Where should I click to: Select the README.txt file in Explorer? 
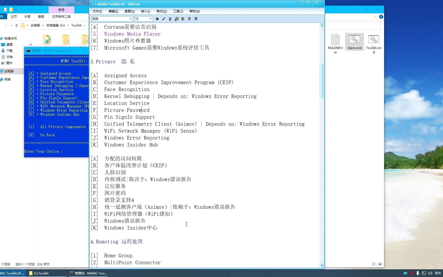335,44
